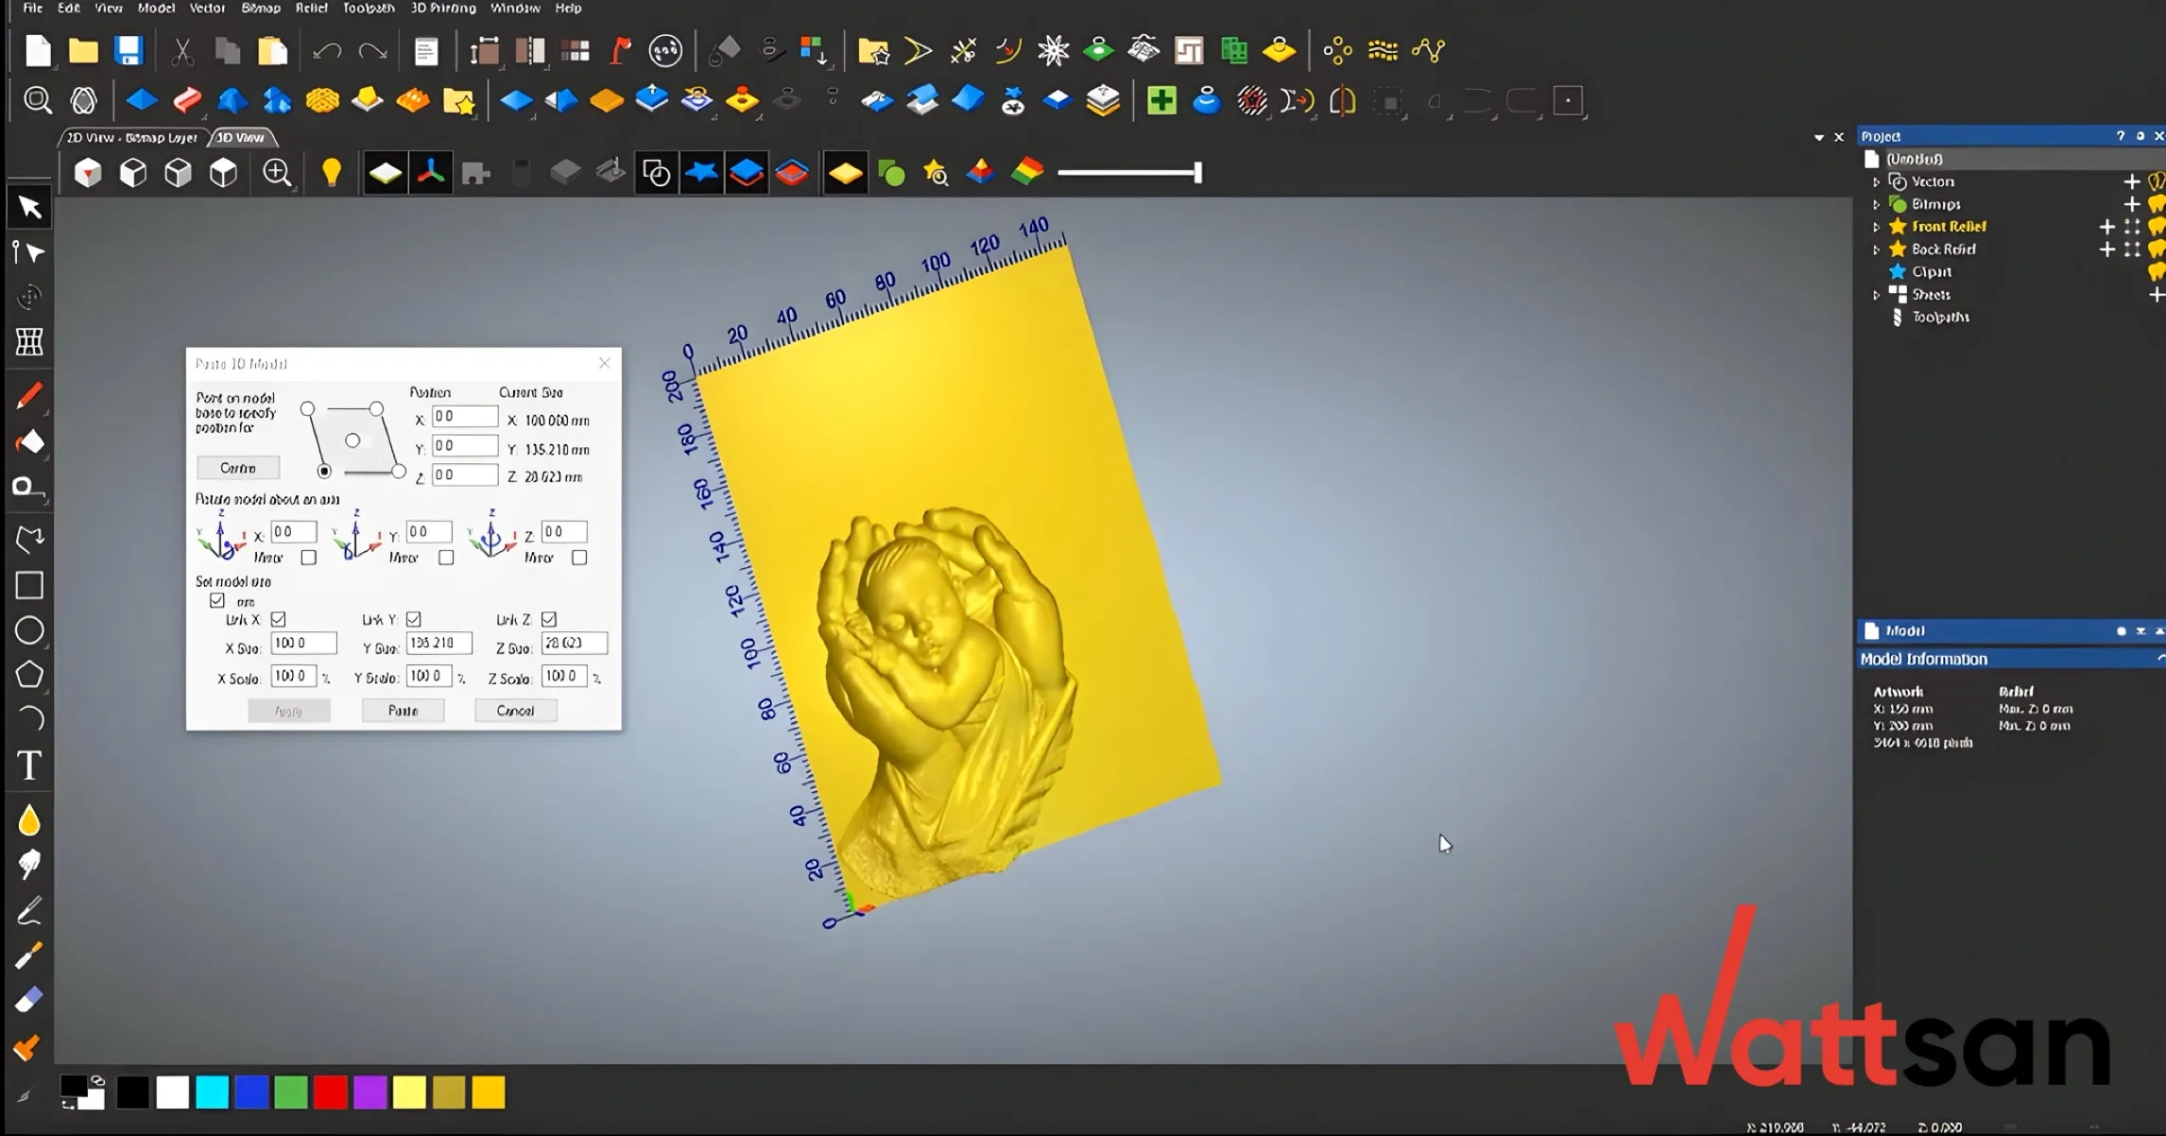
Task: Click the XYZ axes origin toggle icon
Action: (x=431, y=172)
